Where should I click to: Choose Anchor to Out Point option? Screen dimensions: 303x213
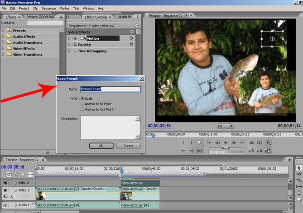[82, 109]
